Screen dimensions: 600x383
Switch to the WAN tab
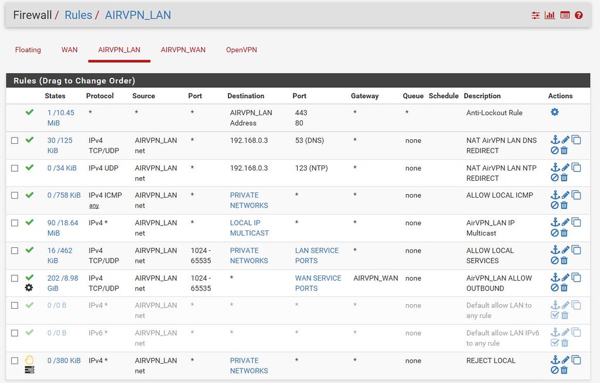tap(69, 50)
